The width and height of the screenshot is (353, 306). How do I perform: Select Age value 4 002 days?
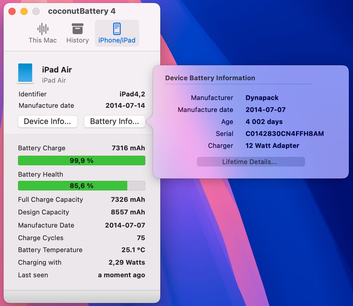[264, 121]
